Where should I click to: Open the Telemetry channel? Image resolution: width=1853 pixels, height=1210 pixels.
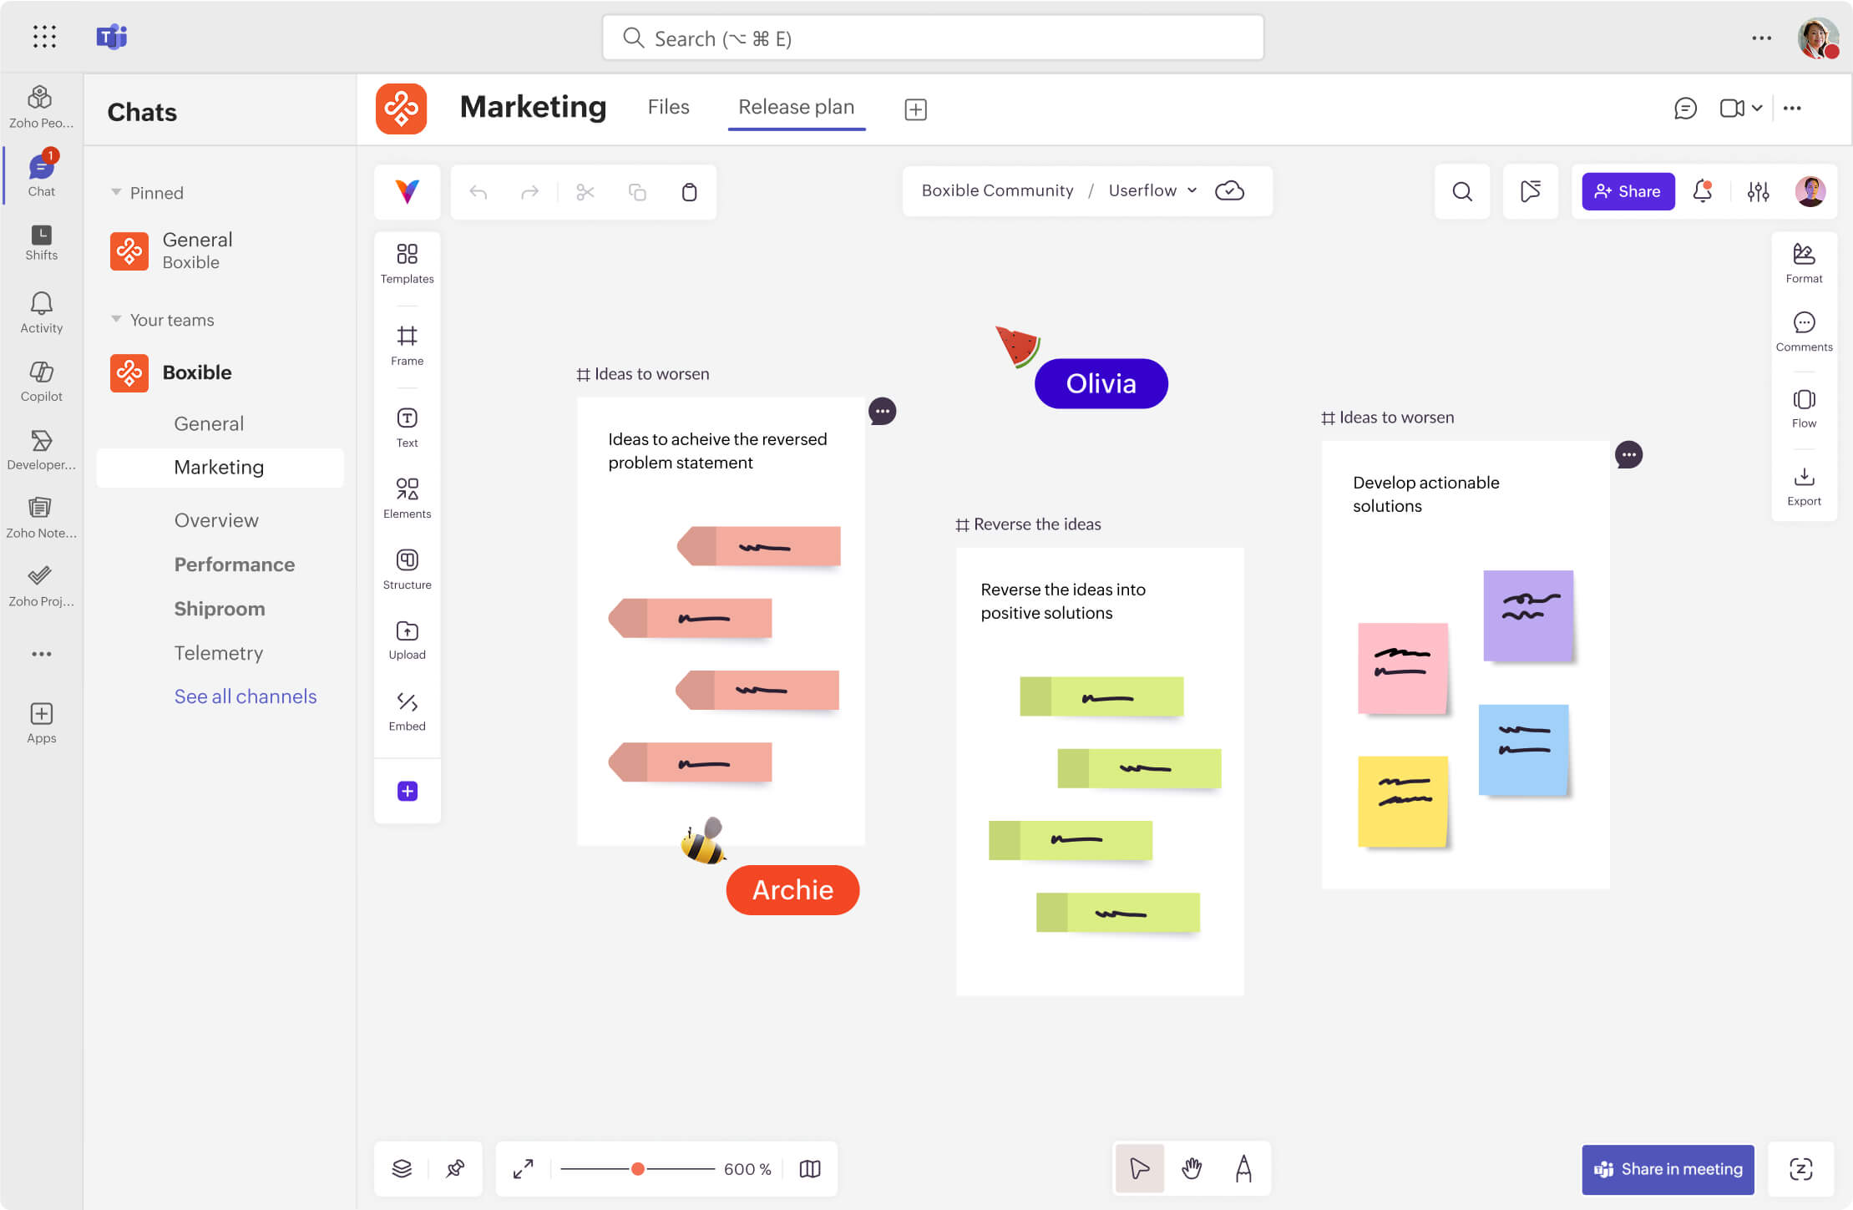point(218,652)
